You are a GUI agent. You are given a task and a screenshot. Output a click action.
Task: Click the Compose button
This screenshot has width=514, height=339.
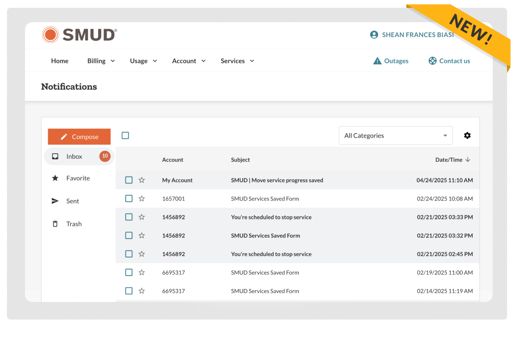point(79,137)
